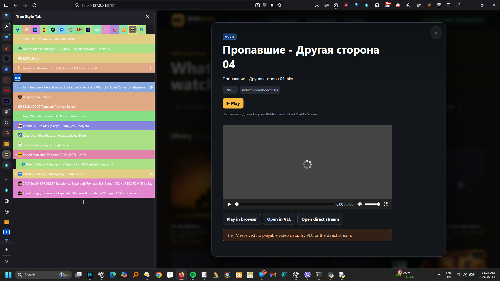Select the test tab group label

pos(17,78)
